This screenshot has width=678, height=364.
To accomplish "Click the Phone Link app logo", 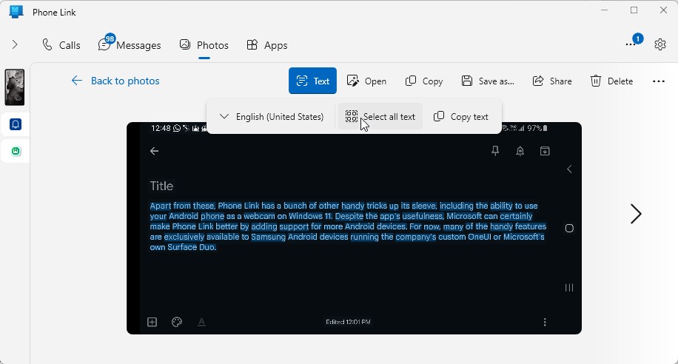I will point(16,12).
